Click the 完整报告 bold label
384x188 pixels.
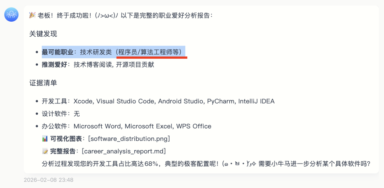pos(63,151)
